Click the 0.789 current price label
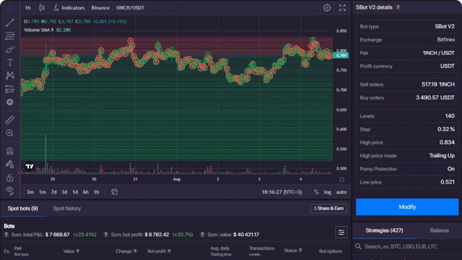Screen dimensions: 462x260 341,56
